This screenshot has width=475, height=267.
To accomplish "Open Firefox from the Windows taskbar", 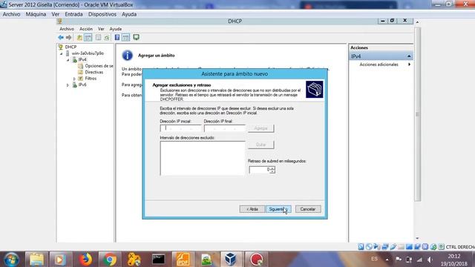I will (85, 260).
